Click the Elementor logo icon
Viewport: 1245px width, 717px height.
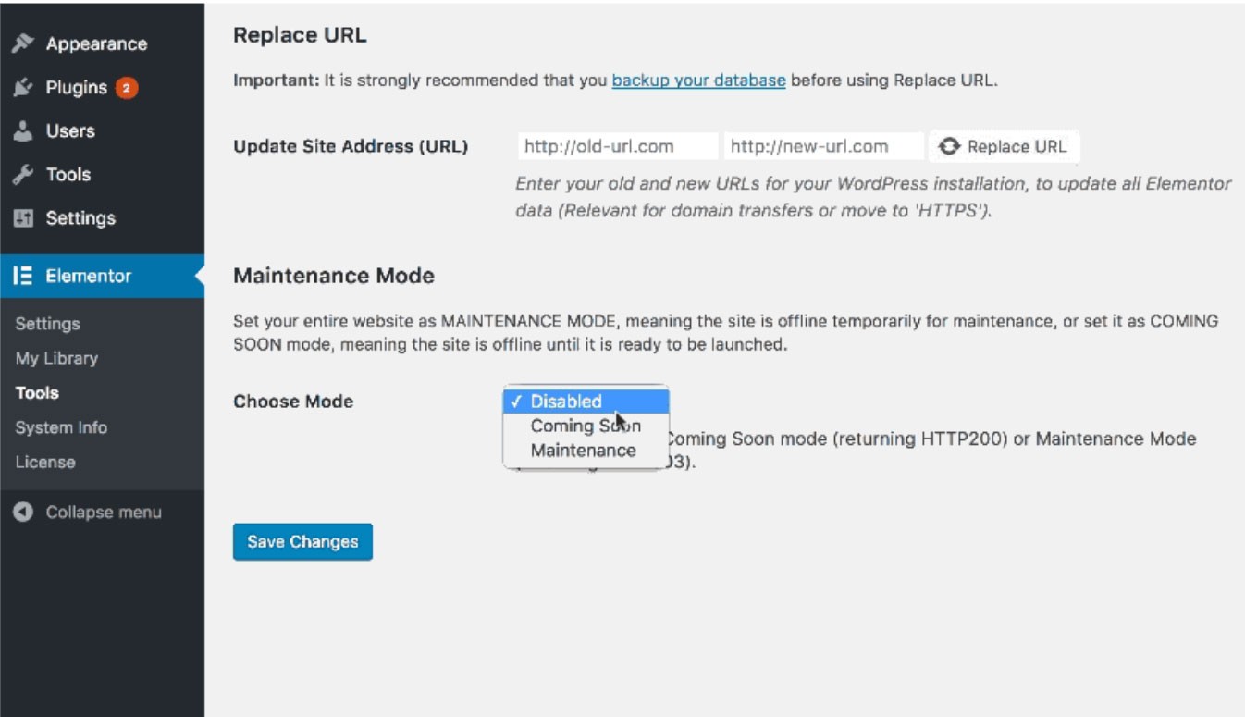24,276
